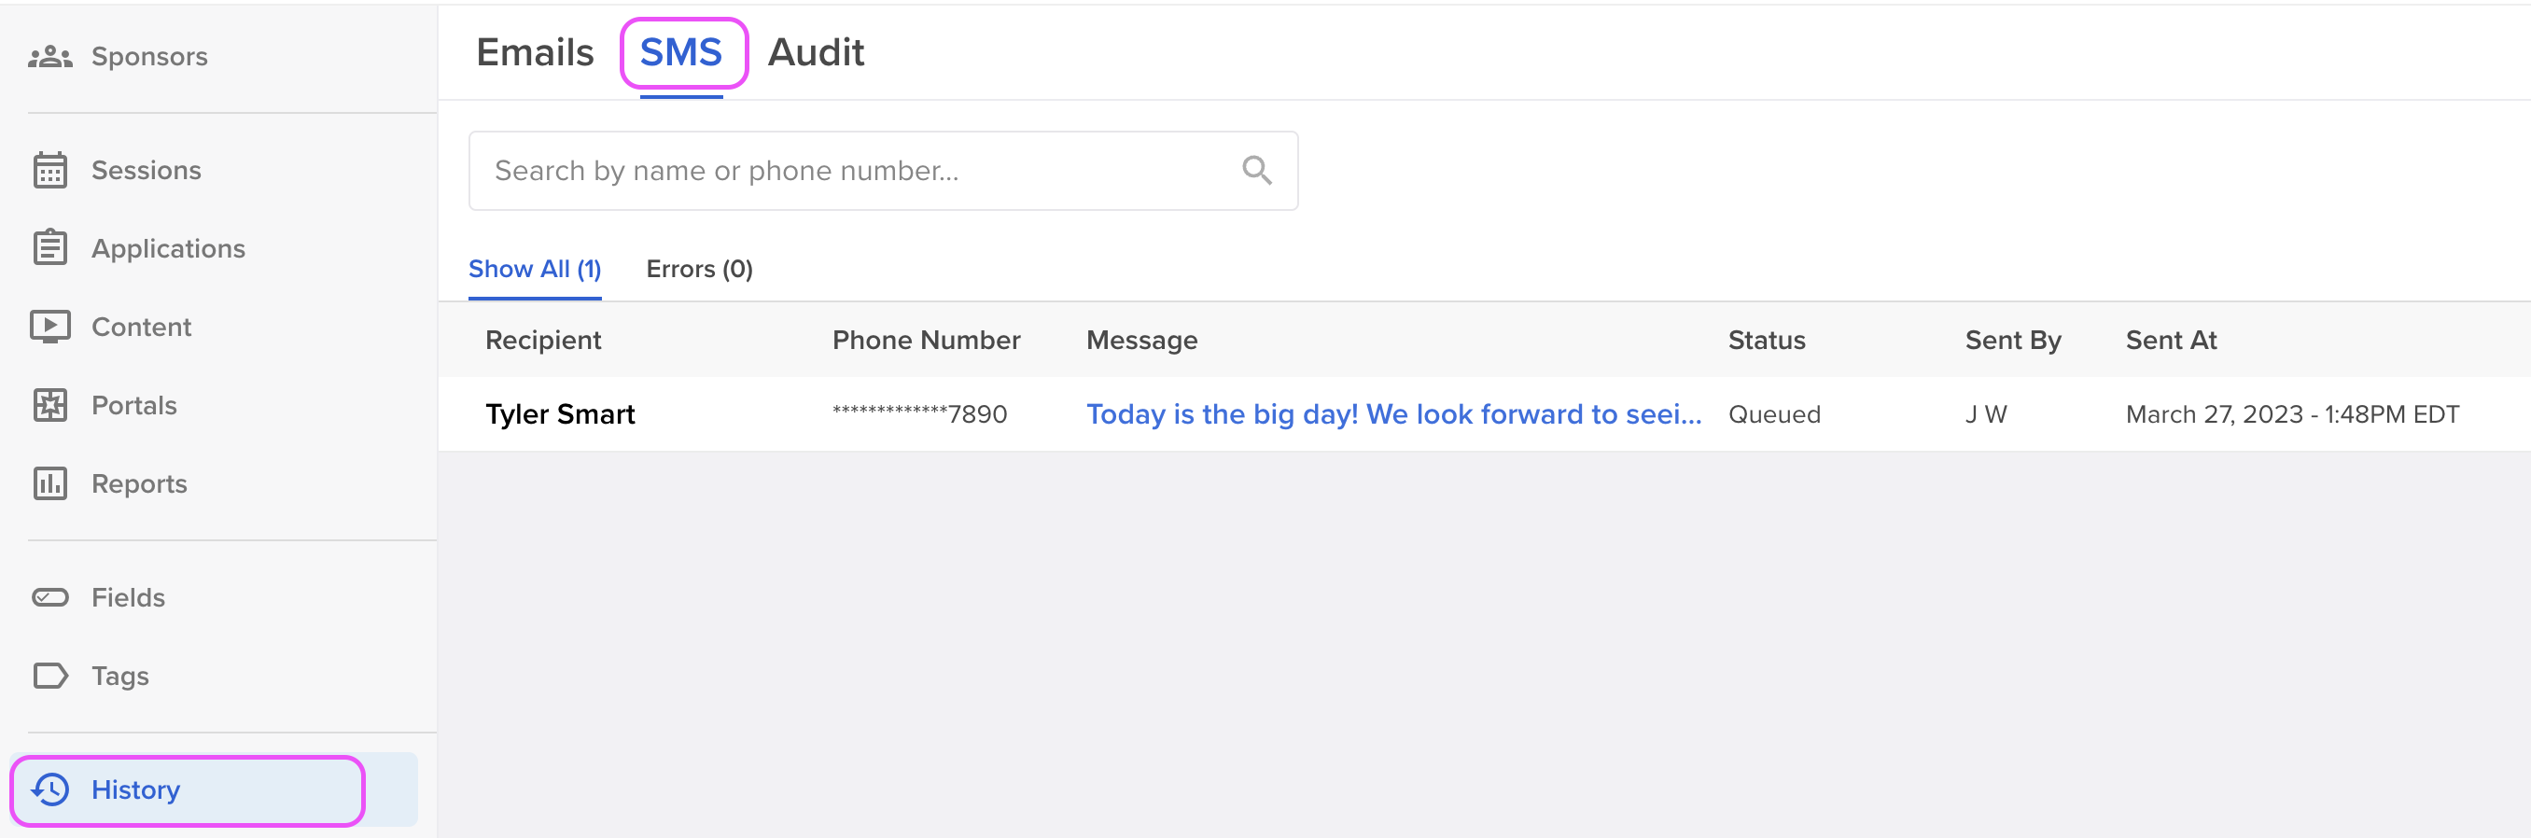Screen dimensions: 2531x838
Task: Select the Show All (1) filter
Action: 535,269
